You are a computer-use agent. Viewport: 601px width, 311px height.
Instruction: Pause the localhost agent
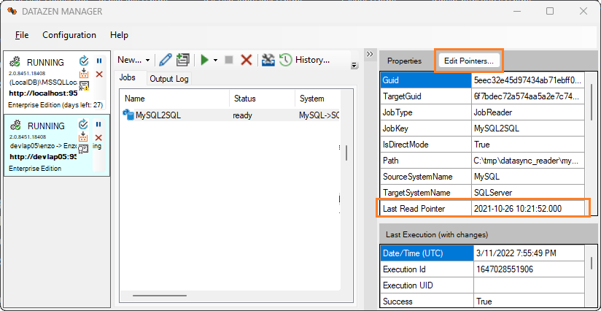(99, 61)
